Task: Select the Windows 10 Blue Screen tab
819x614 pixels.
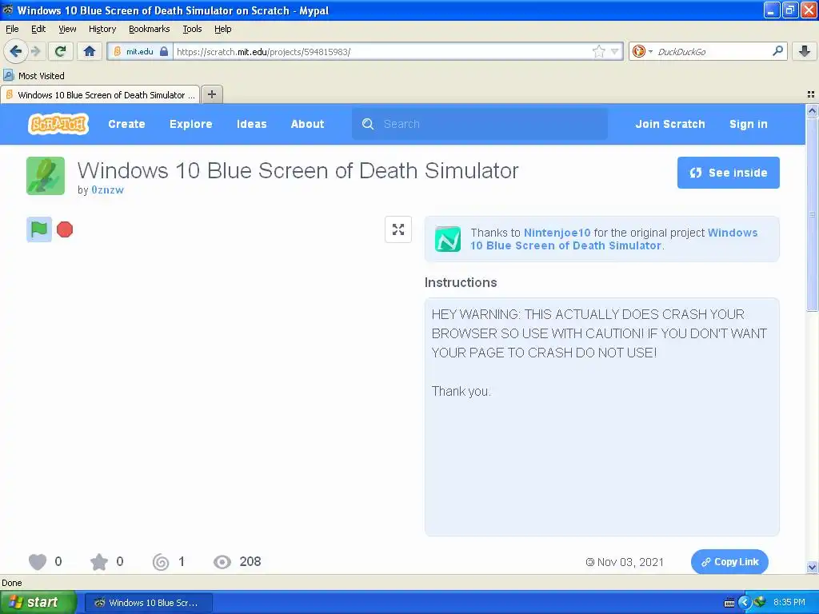Action: pos(100,94)
